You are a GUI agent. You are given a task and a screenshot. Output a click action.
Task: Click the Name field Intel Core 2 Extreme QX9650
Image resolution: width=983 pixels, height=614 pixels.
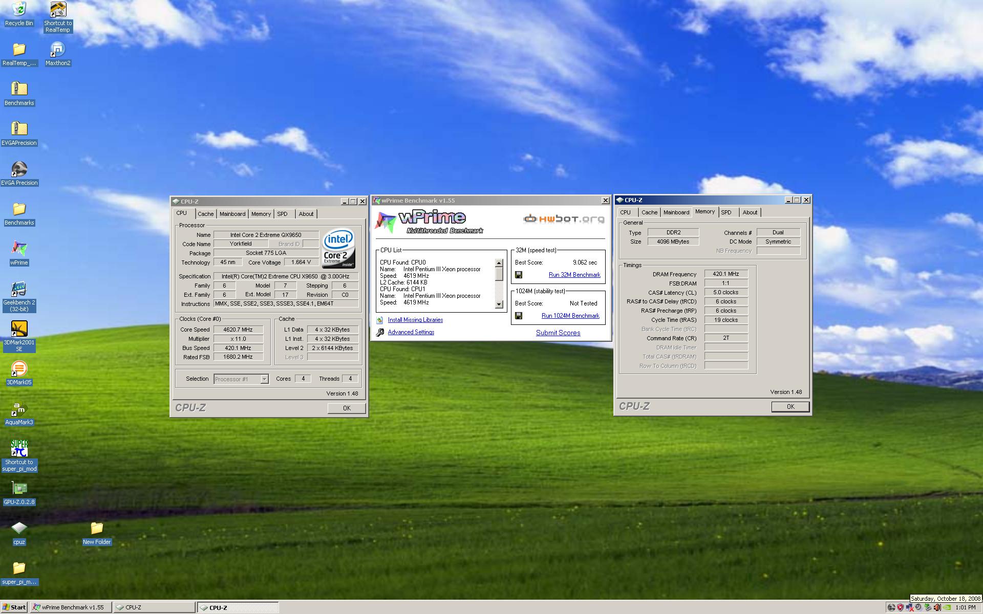pos(266,235)
